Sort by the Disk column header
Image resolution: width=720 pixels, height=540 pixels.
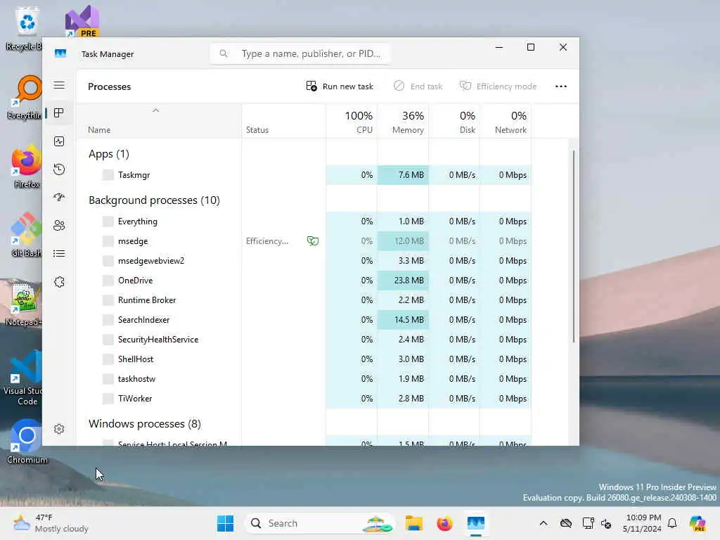tap(454, 122)
